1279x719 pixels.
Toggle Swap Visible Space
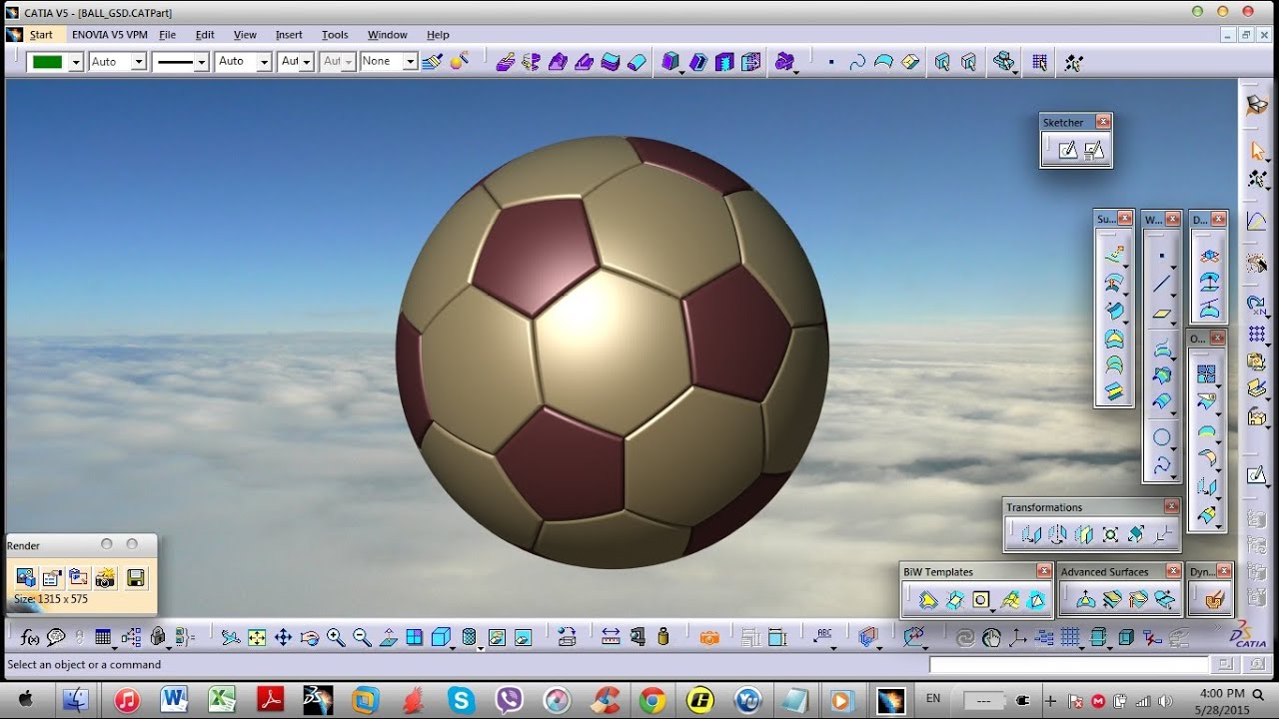523,637
